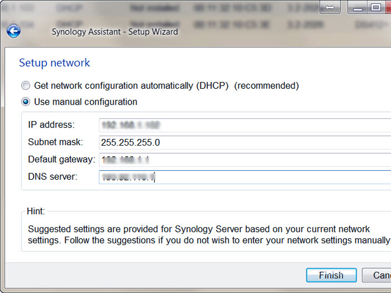The image size is (391, 293).
Task: Maximize the Setup Wizard window
Action: coord(376,7)
